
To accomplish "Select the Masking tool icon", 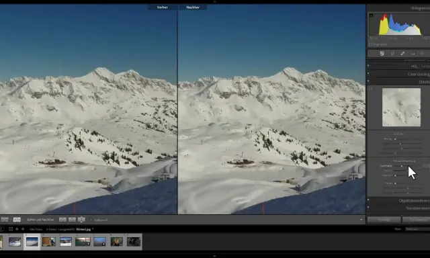I will point(423,54).
